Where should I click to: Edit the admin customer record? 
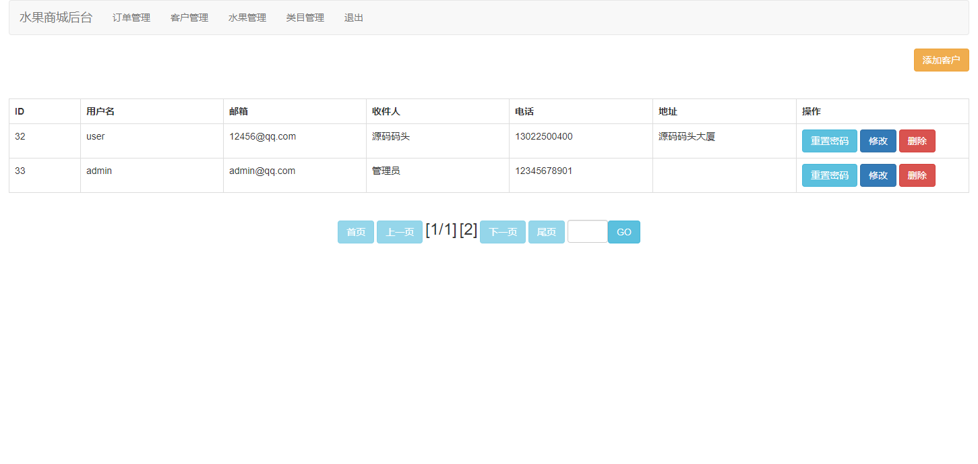pos(878,175)
